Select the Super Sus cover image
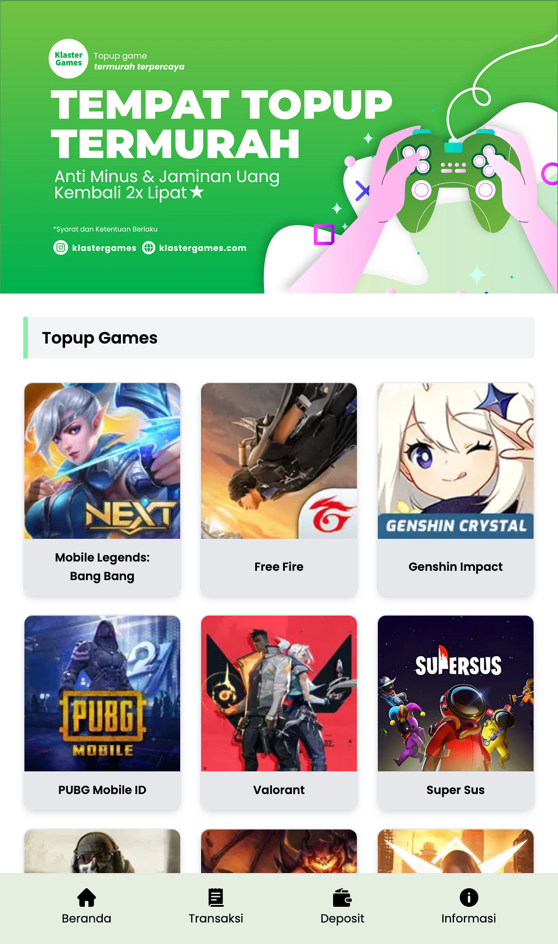The image size is (558, 944). [x=456, y=693]
